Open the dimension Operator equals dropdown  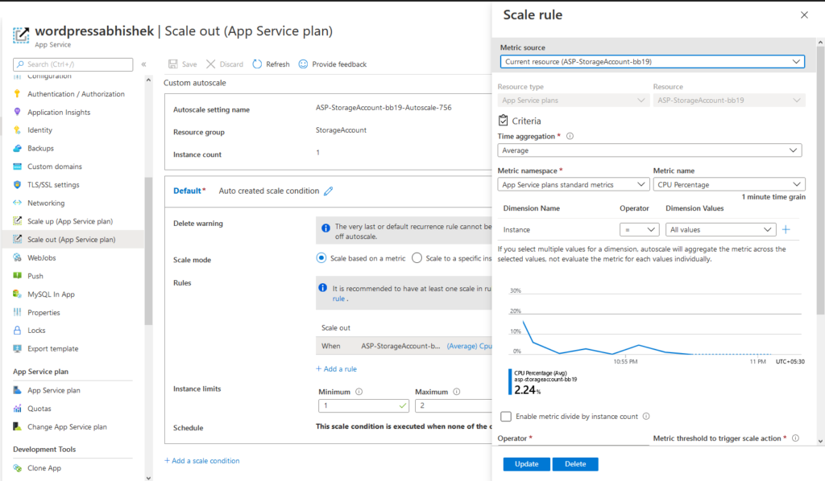click(x=639, y=229)
